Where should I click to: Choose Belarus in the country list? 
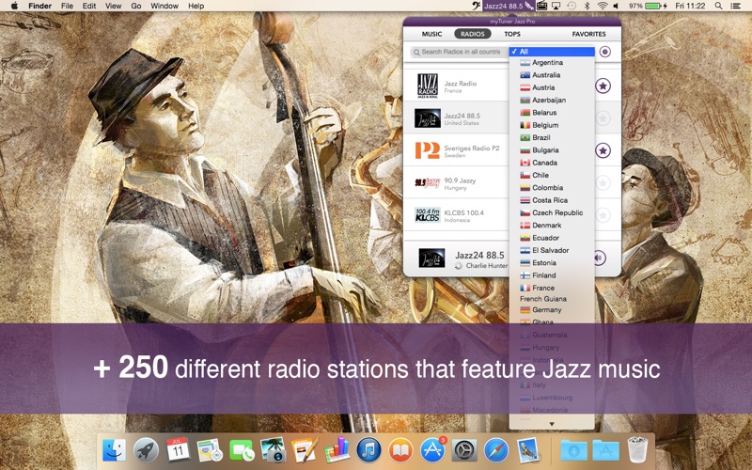click(x=552, y=112)
